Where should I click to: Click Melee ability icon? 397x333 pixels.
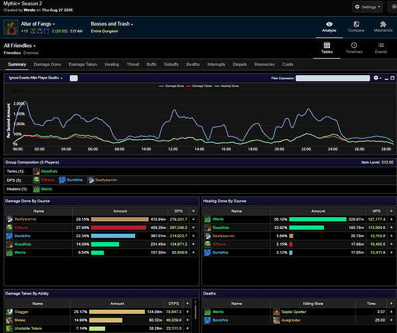[x=9, y=320]
